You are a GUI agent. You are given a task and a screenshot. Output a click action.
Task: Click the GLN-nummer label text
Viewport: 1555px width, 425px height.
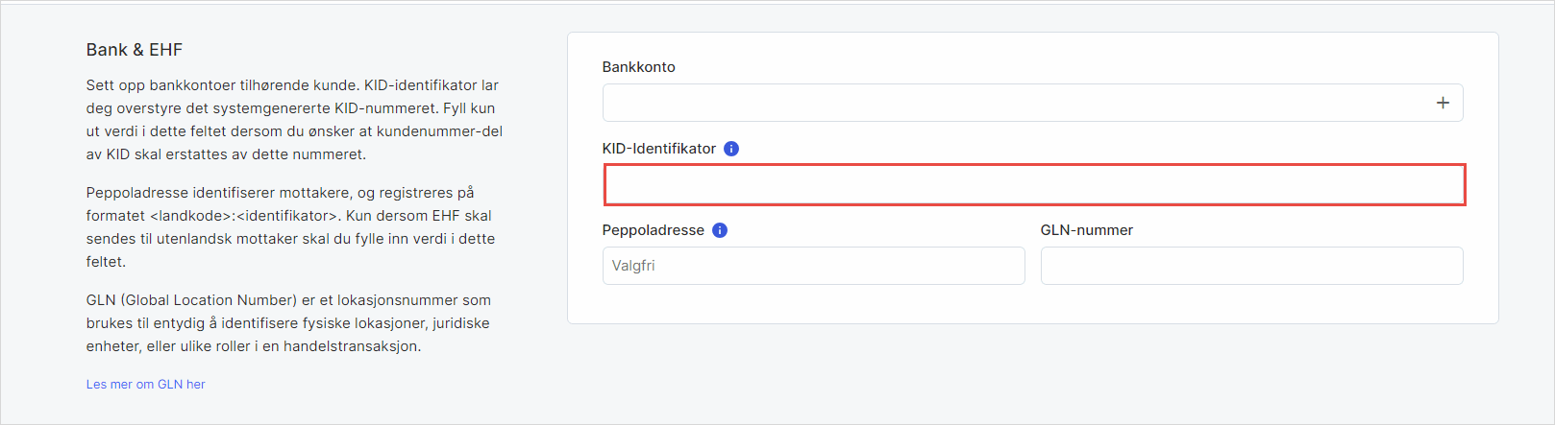[x=1086, y=230]
